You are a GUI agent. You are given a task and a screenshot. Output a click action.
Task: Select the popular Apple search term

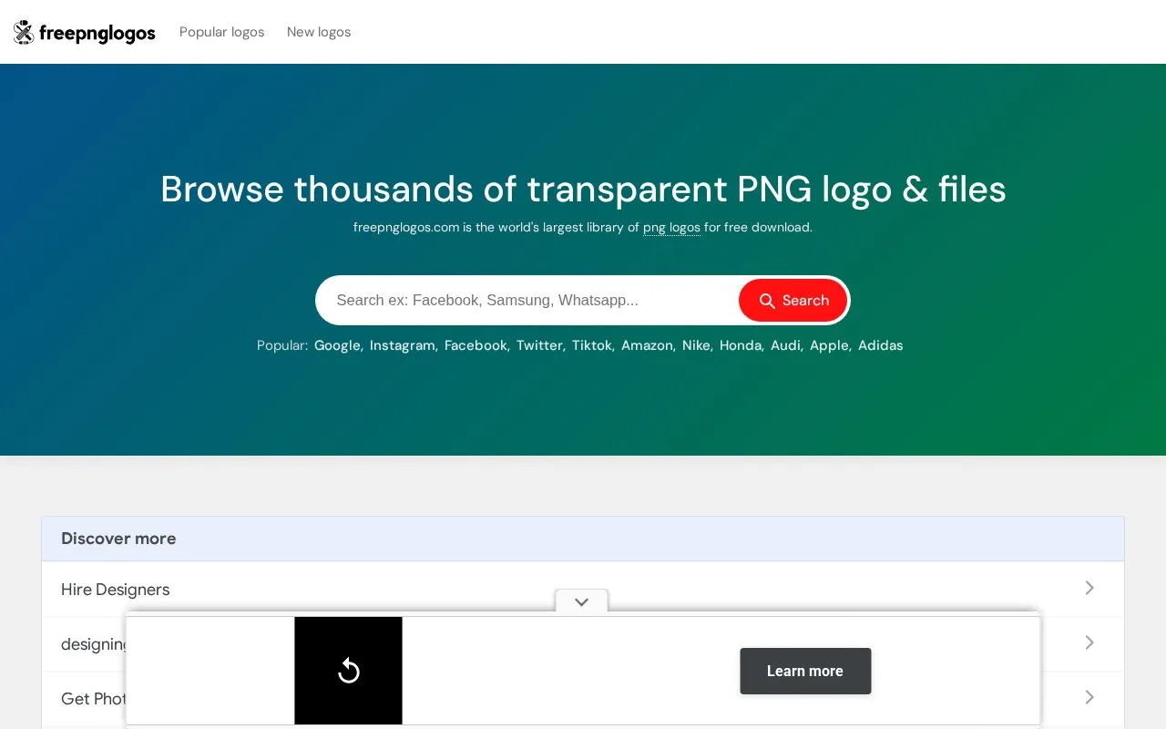(x=831, y=345)
